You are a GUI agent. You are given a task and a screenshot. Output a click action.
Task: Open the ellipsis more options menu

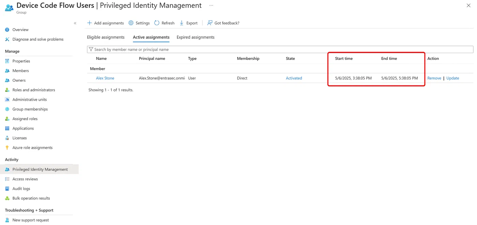tap(211, 5)
